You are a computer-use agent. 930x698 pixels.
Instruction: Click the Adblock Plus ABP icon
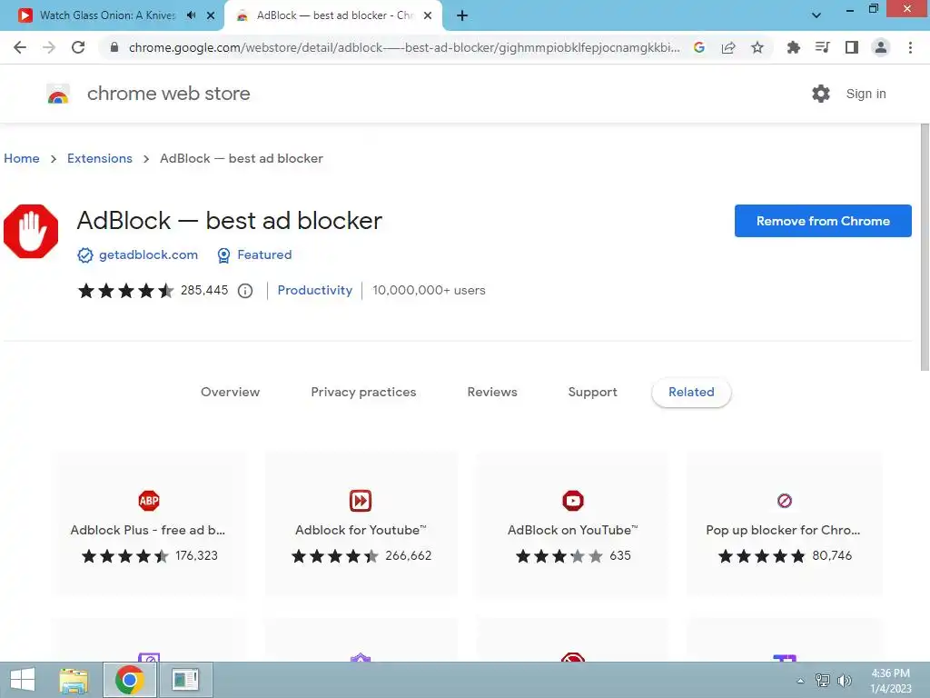[149, 501]
